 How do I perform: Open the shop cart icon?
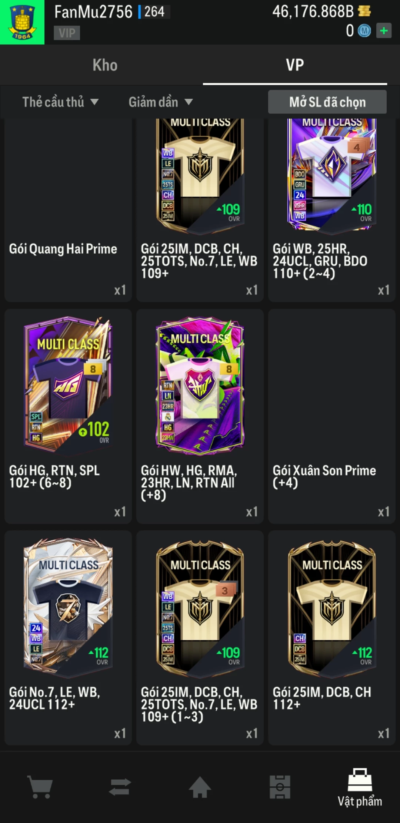point(40,787)
